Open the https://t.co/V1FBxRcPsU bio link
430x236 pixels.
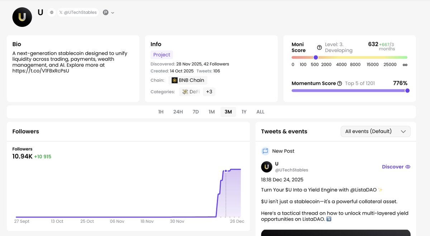(x=41, y=71)
